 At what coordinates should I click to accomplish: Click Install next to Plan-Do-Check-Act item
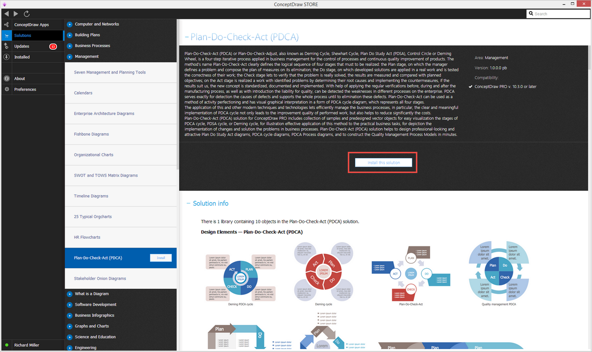click(x=161, y=258)
